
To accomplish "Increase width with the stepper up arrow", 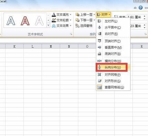I will [x=145, y=25].
